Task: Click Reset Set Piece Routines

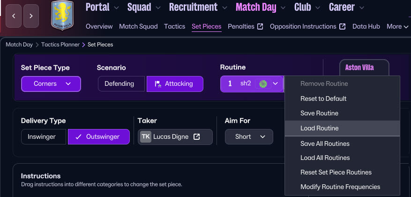Action: coord(336,172)
